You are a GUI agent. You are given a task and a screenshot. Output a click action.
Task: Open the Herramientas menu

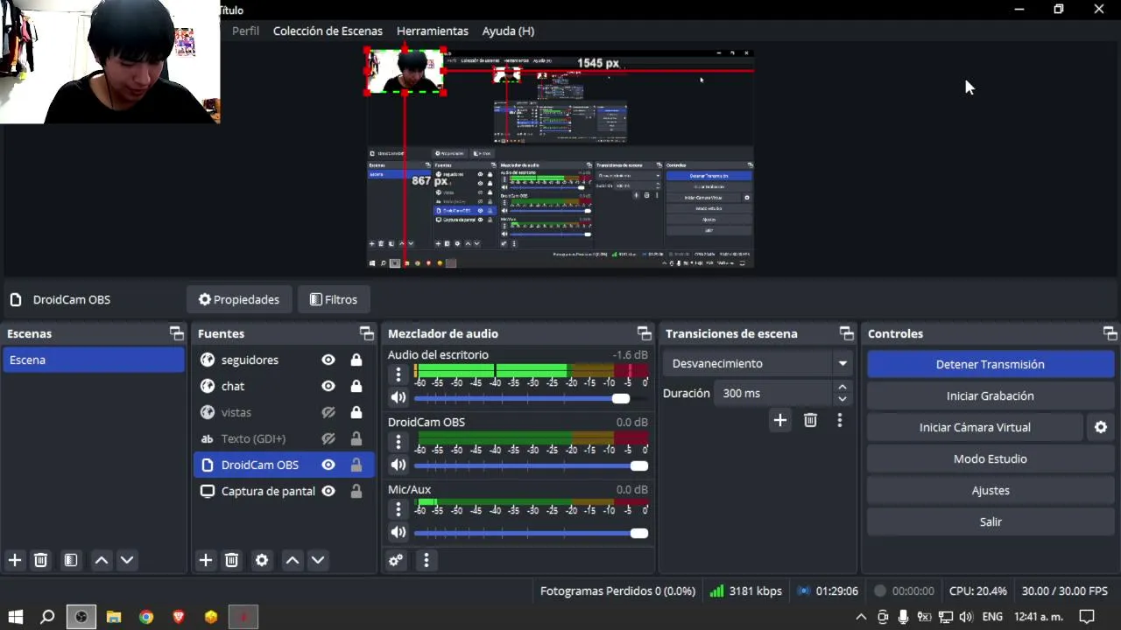tap(433, 31)
